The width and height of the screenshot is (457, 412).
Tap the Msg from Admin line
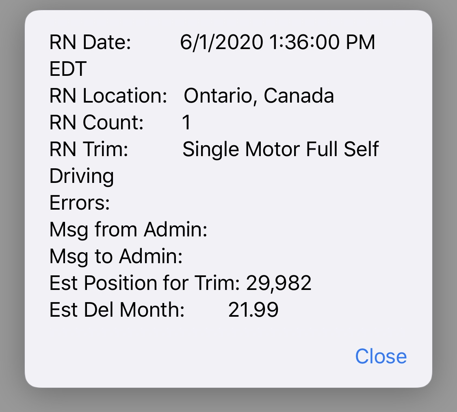point(128,230)
